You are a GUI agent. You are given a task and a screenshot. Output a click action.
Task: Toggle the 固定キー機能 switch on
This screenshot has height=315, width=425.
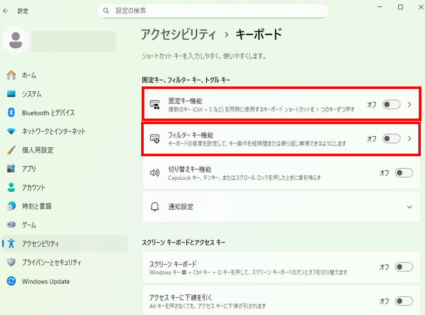point(391,104)
